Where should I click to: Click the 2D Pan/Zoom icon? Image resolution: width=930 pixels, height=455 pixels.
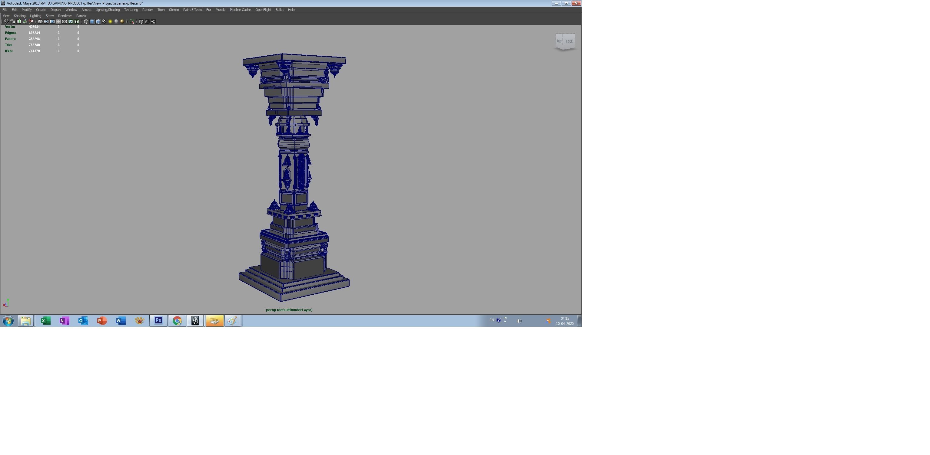(31, 22)
